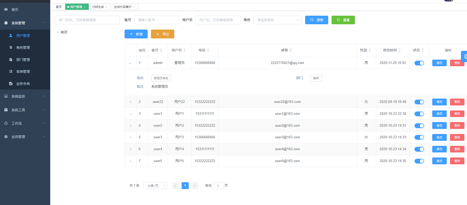The height and width of the screenshot is (205, 467).
Task: Open 部门管理 menu item
Action: click(x=25, y=60)
